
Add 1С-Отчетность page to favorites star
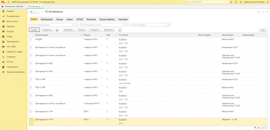pyautogui.click(x=42, y=12)
